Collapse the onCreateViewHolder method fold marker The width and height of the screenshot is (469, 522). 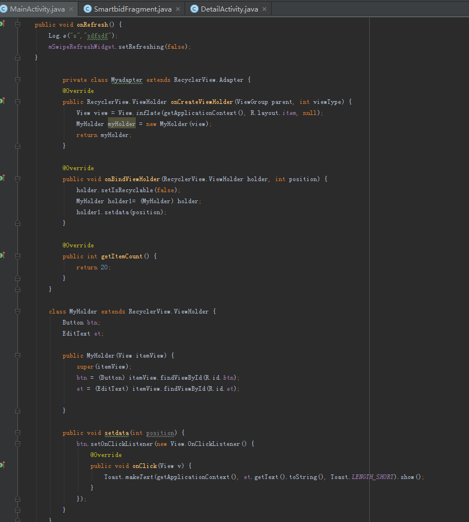tap(17, 102)
